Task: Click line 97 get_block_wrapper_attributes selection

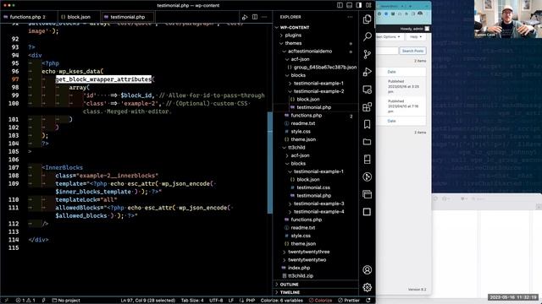Action: pyautogui.click(x=103, y=79)
